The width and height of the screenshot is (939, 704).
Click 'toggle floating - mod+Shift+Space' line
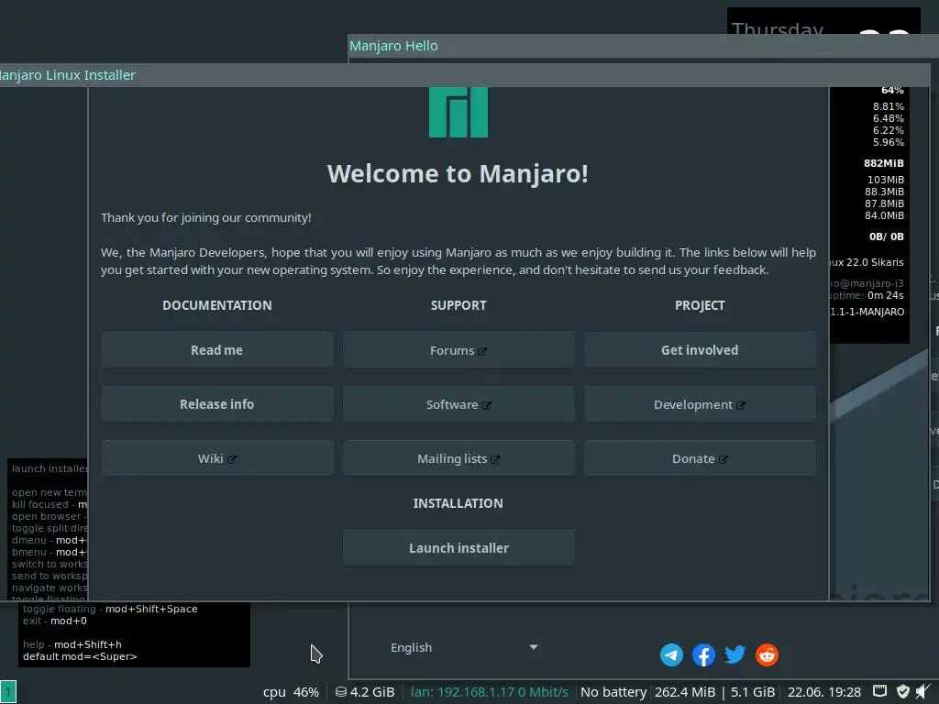(x=110, y=609)
